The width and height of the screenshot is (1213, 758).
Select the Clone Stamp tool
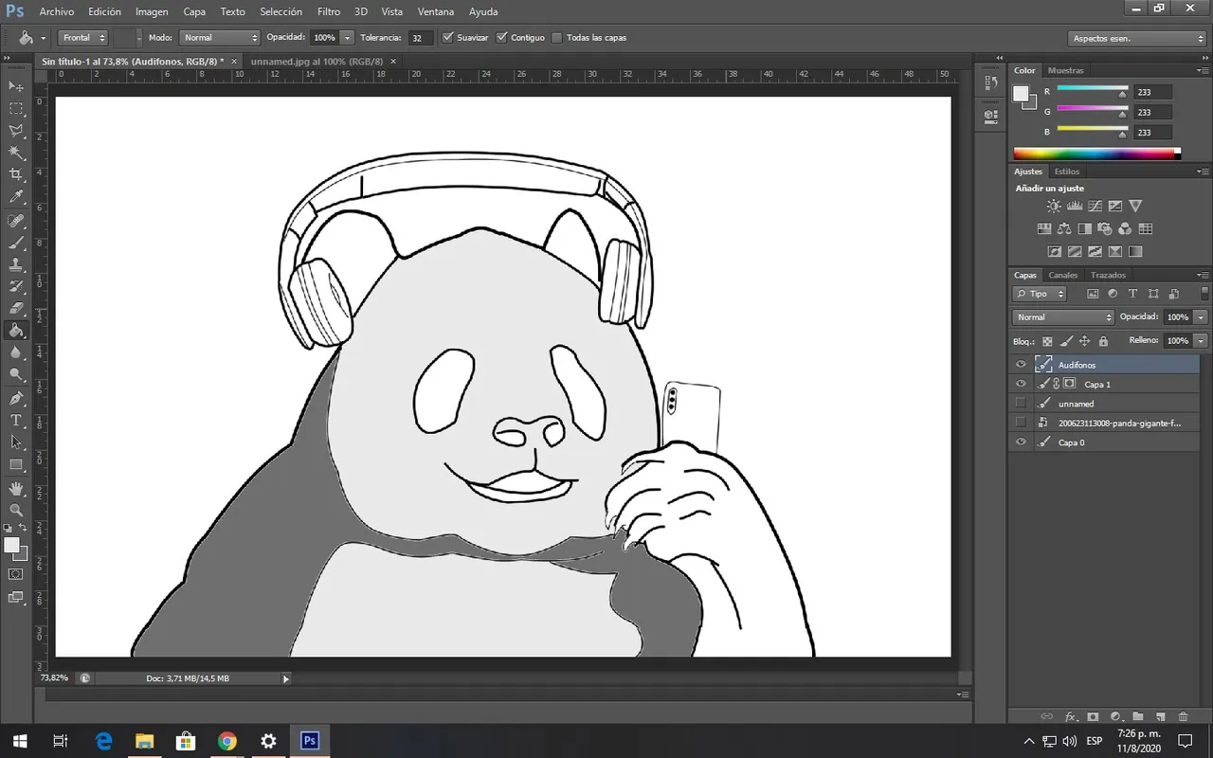point(16,264)
